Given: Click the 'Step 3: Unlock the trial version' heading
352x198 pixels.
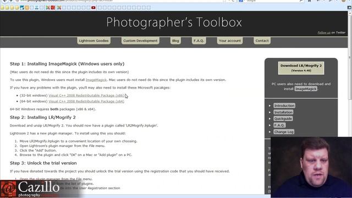Looking at the screenshot, I should pos(43,163).
